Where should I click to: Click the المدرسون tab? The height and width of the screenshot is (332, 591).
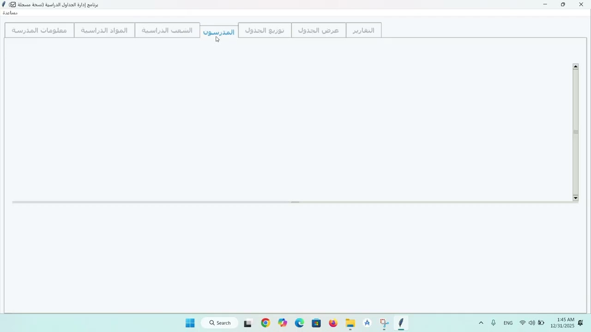click(x=219, y=32)
